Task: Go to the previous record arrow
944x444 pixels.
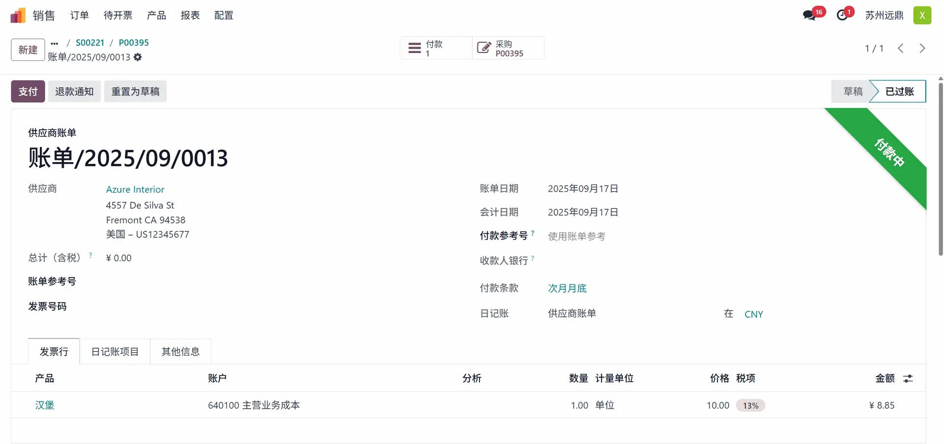Action: [x=900, y=48]
